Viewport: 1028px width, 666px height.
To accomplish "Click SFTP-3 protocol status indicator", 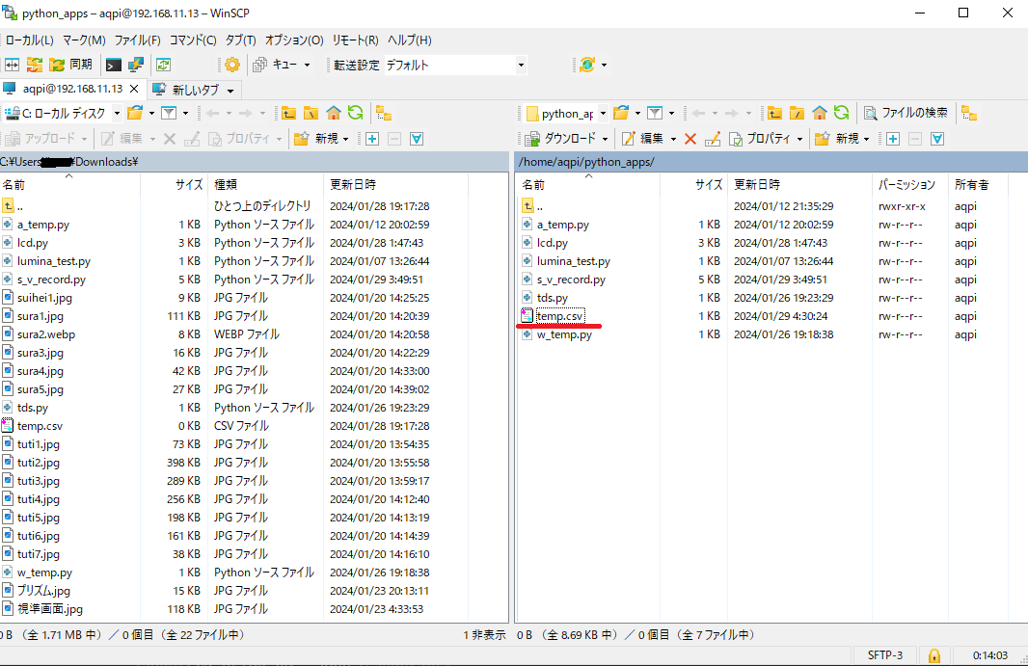I will point(885,654).
